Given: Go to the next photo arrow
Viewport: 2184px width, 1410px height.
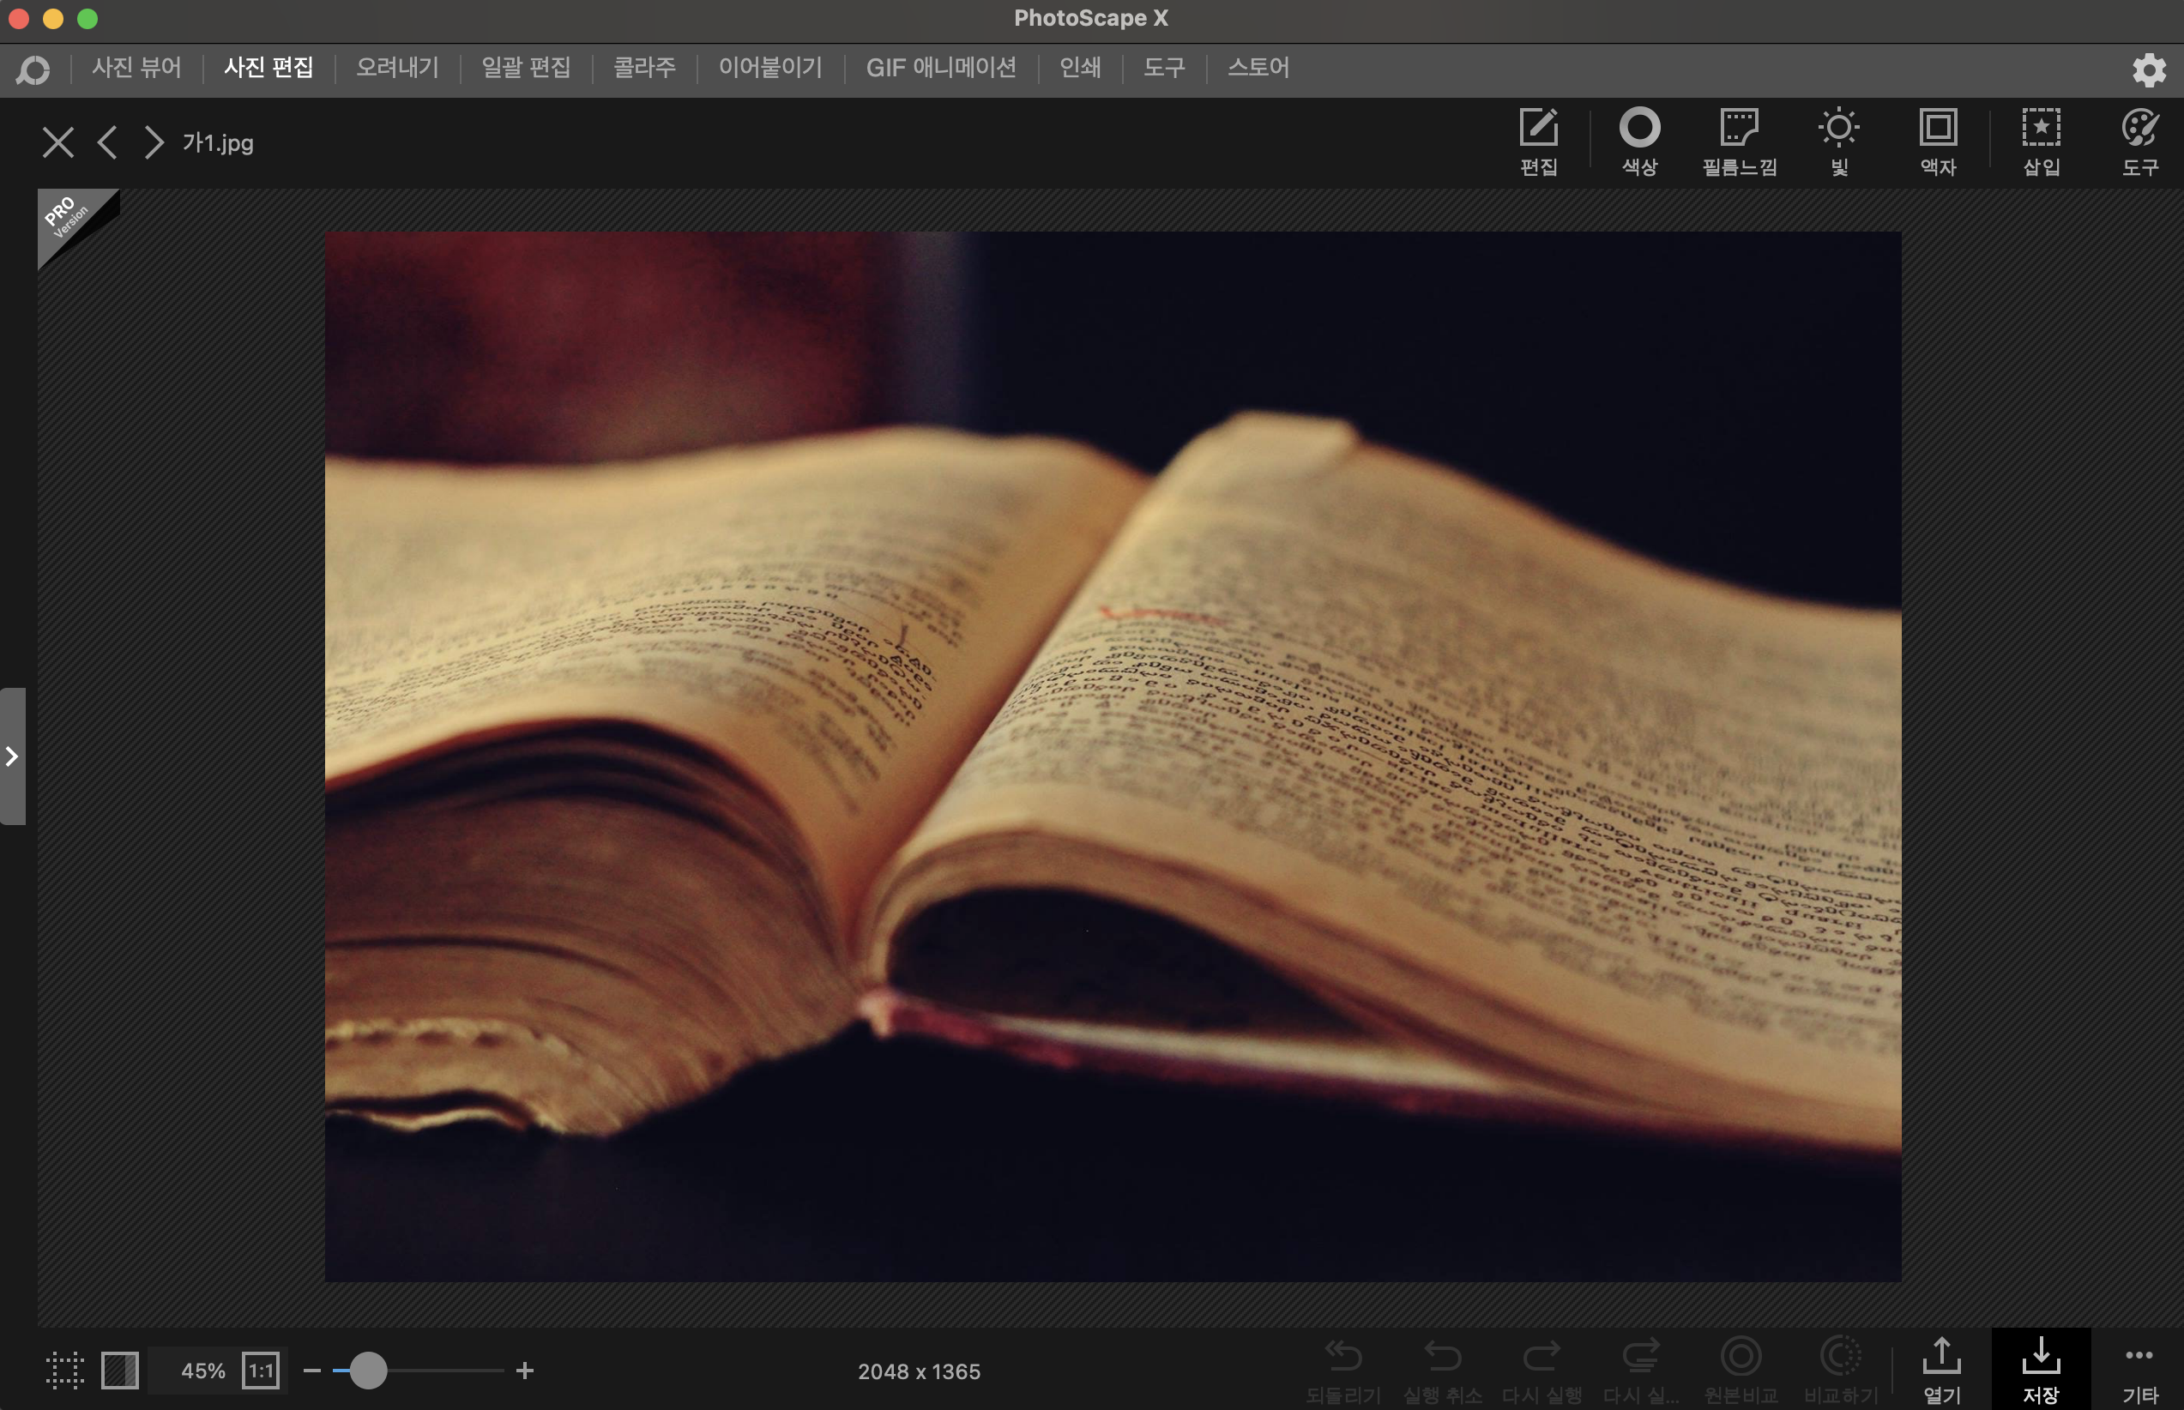Looking at the screenshot, I should point(154,142).
